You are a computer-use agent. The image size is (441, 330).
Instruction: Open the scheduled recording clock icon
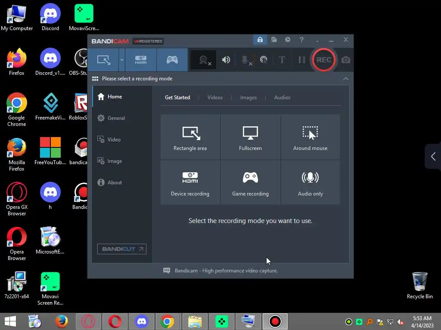coord(287,40)
